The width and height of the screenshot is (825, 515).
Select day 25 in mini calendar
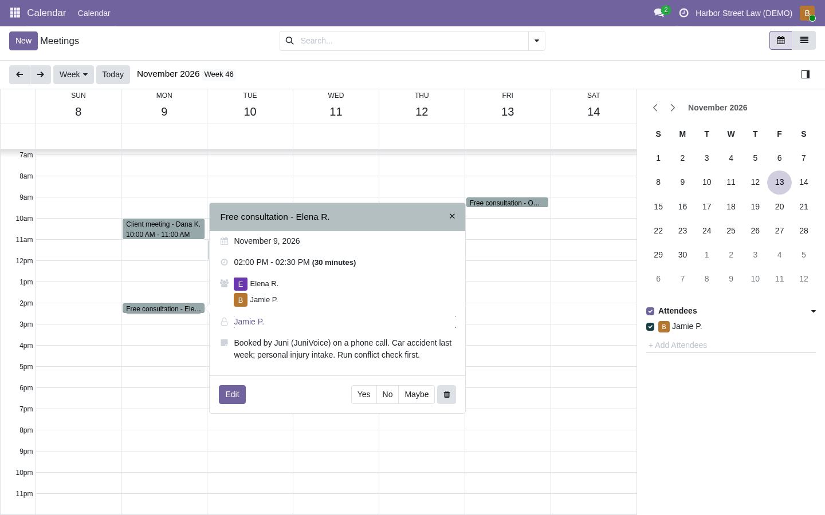click(730, 231)
